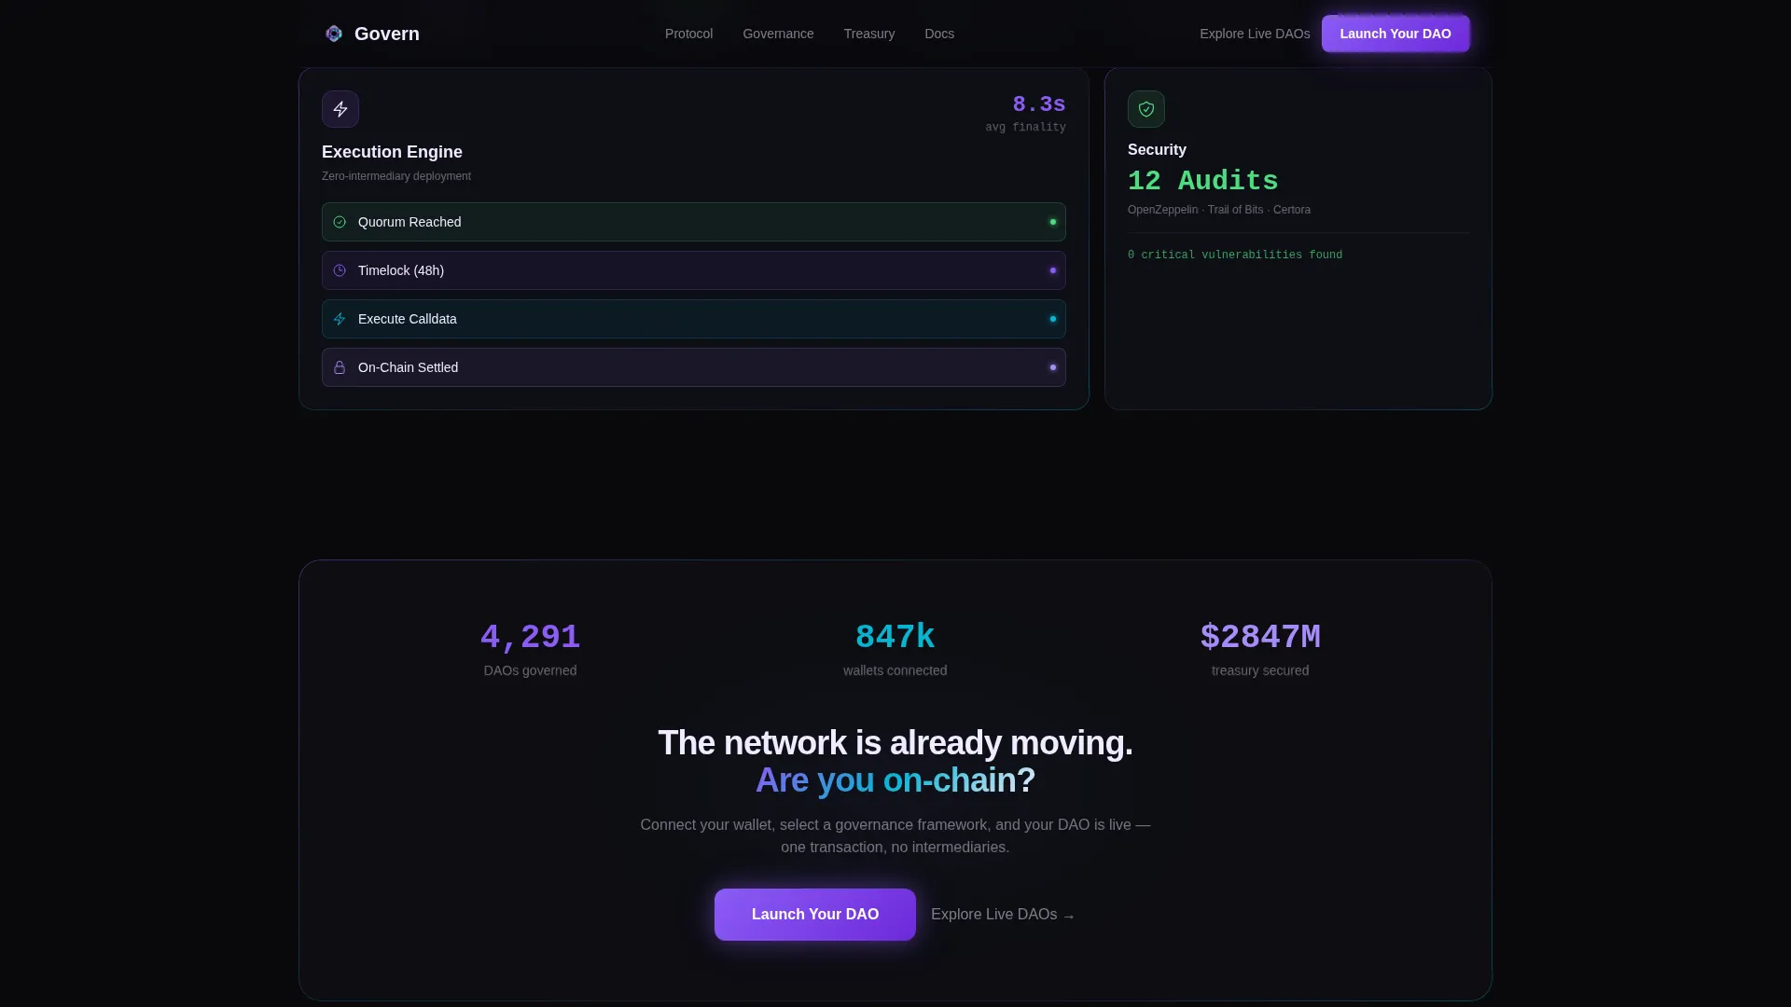Click the 'Are you on-chain?' gradient text

coord(895,780)
